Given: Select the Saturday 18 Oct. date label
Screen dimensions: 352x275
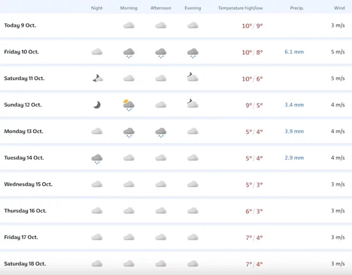Looking at the screenshot, I should click(25, 264).
